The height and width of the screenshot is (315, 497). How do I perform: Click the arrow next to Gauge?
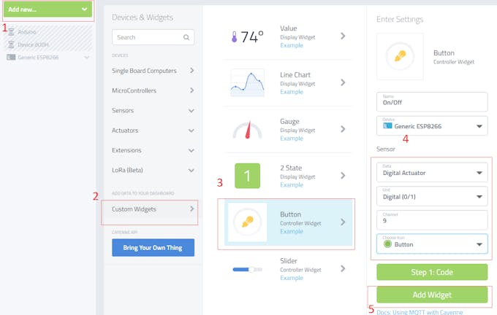343,129
